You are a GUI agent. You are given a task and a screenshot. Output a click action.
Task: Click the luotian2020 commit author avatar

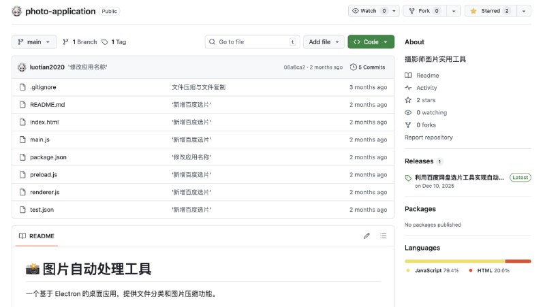(22, 67)
